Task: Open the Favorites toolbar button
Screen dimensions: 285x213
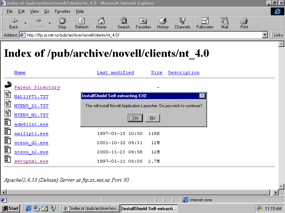Action: tap(144, 23)
